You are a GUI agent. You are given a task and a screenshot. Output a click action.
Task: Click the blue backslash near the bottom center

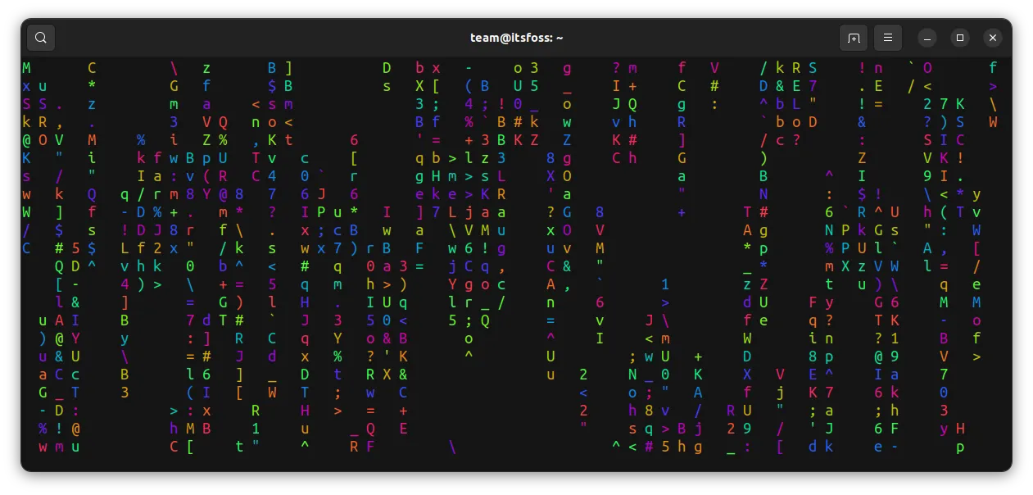point(453,447)
